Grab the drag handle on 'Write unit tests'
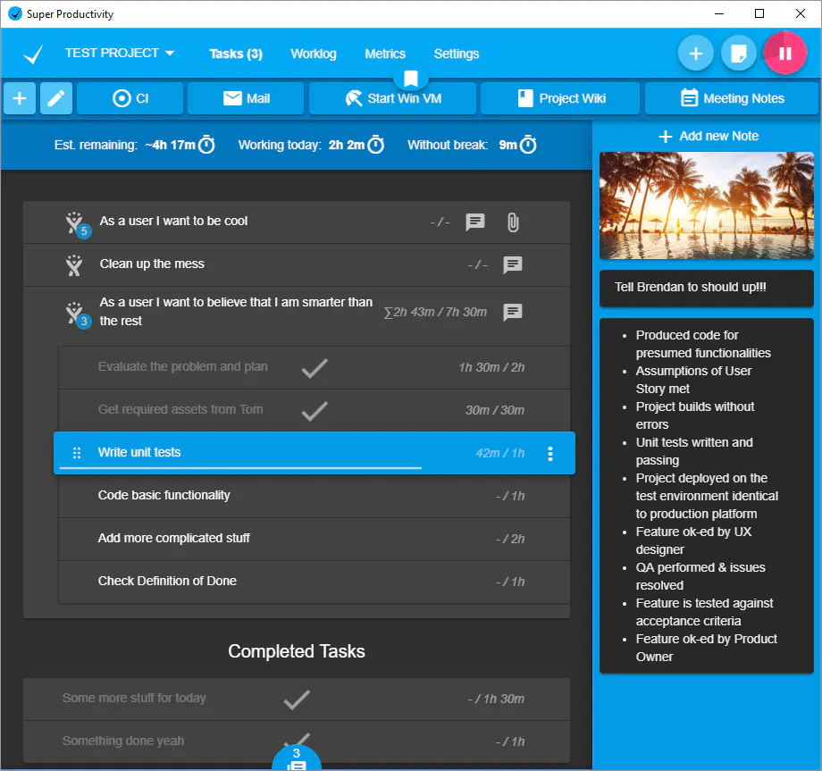The width and height of the screenshot is (822, 771). pyautogui.click(x=77, y=453)
